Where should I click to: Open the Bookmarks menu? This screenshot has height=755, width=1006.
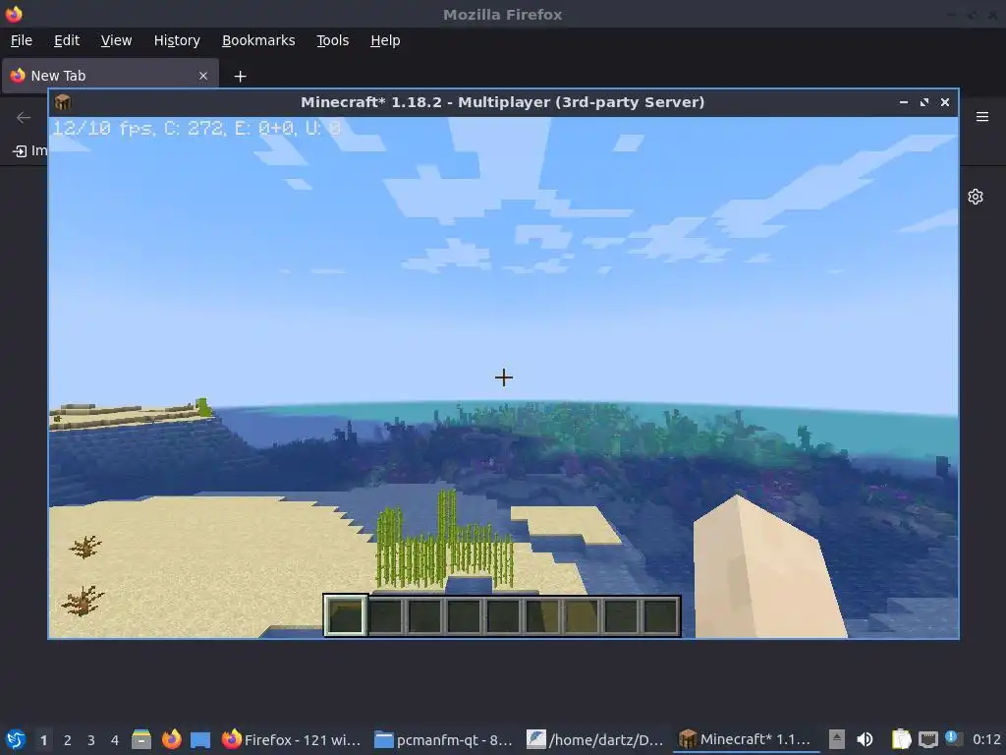tap(258, 40)
